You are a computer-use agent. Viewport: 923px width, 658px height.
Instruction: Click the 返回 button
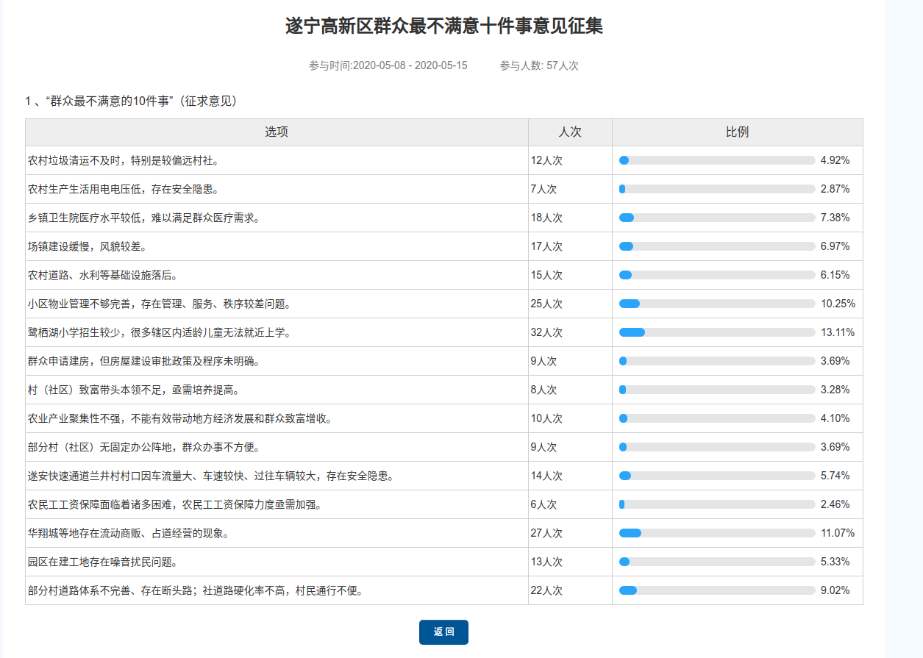(443, 632)
